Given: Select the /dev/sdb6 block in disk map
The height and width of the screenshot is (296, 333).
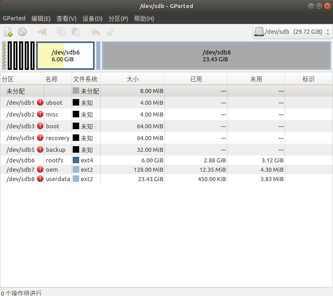Looking at the screenshot, I should 65,56.
